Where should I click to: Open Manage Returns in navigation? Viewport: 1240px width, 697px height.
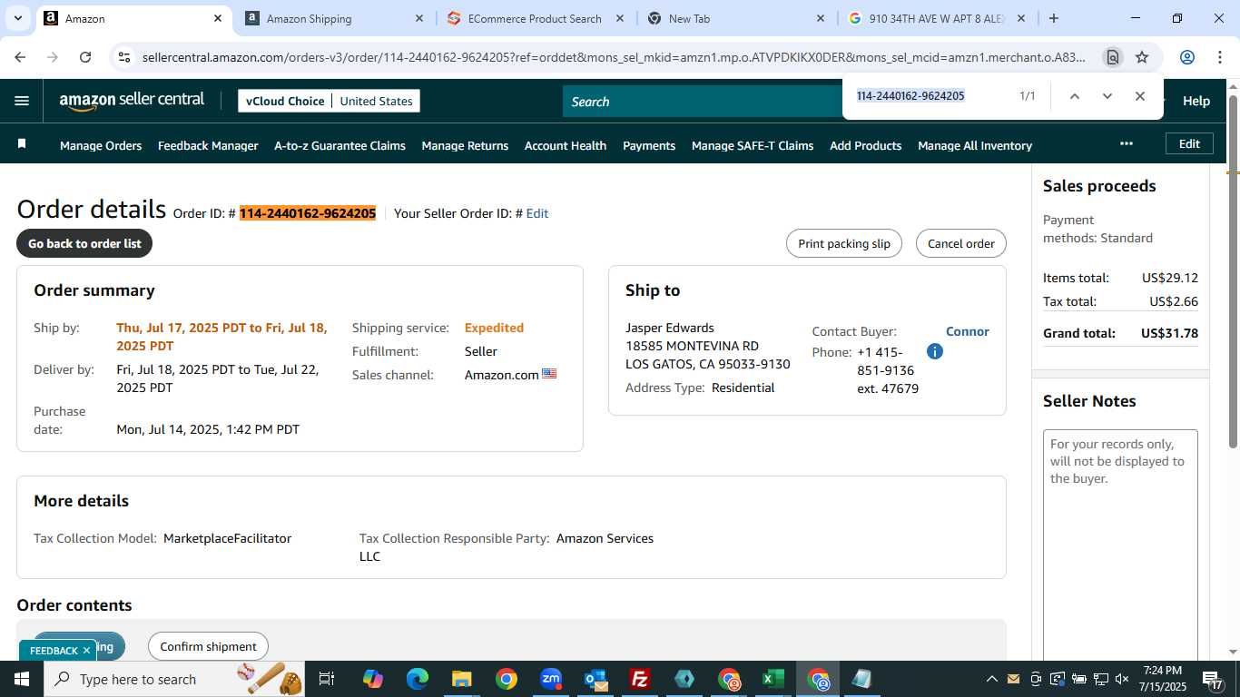click(x=465, y=145)
